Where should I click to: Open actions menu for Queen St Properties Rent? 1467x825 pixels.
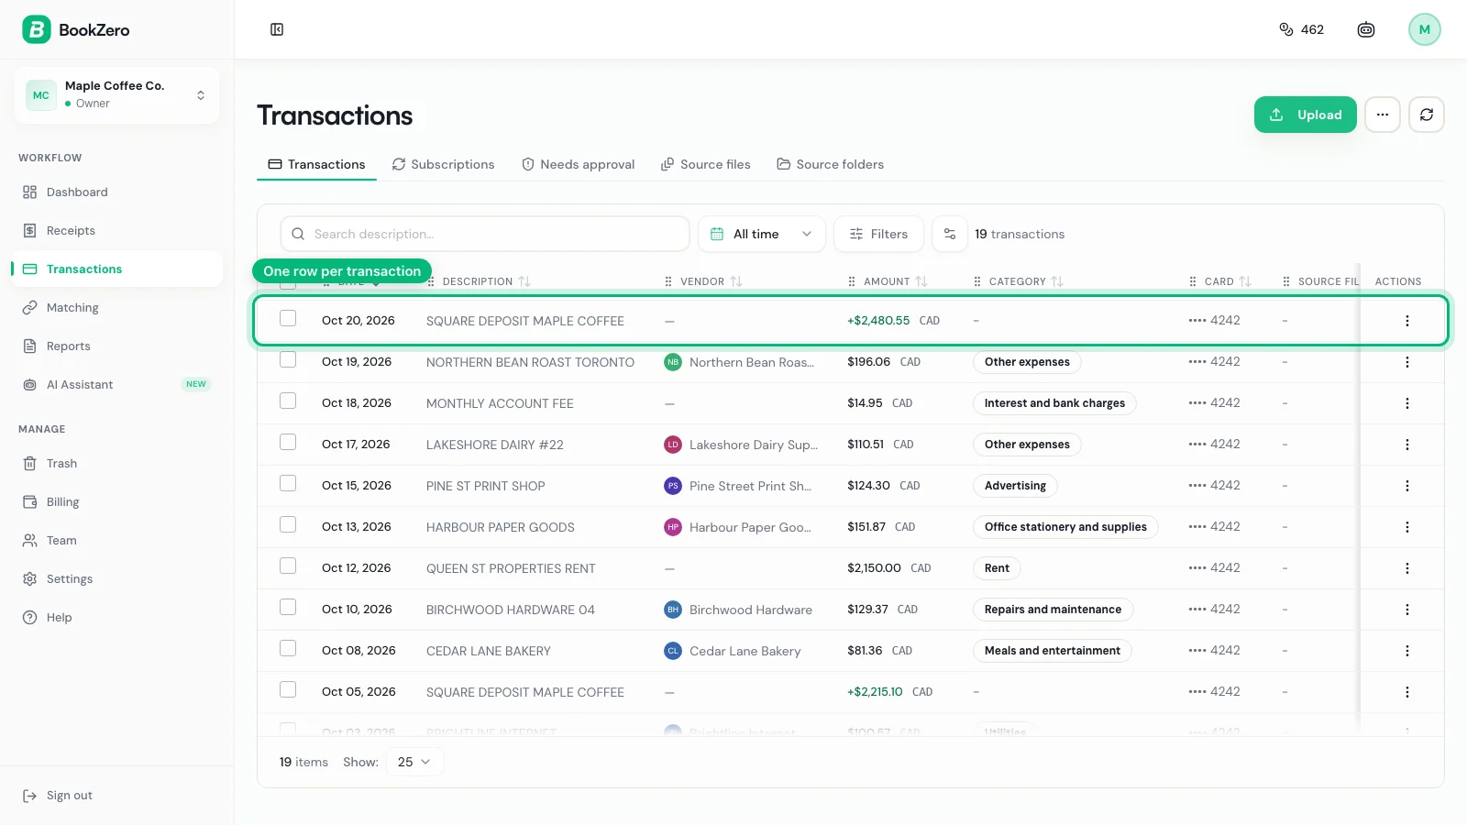(x=1407, y=568)
